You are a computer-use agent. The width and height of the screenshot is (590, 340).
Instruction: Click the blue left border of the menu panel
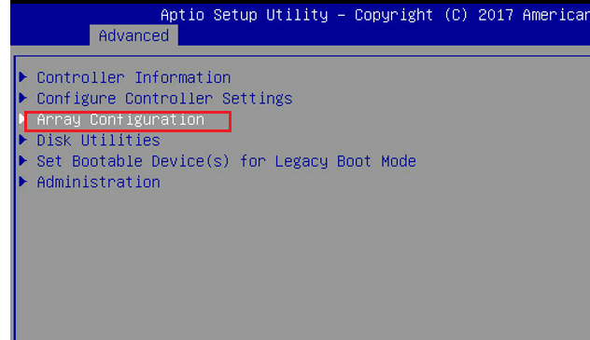click(15, 197)
